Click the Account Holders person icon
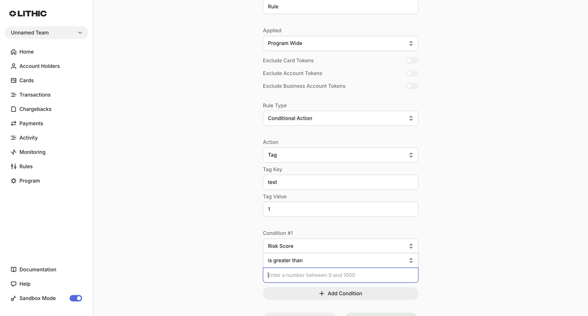This screenshot has width=588, height=316. click(x=14, y=66)
